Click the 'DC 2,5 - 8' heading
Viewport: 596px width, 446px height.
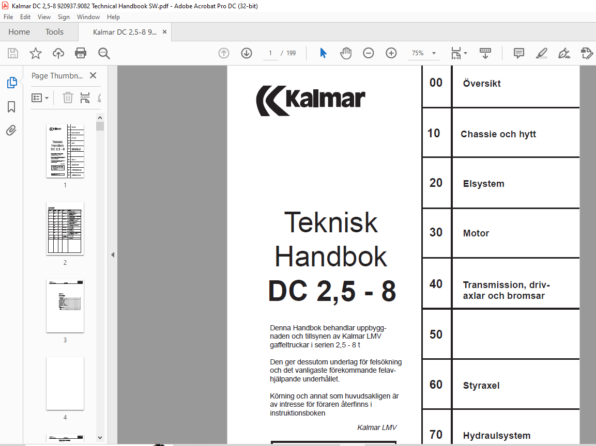[332, 291]
